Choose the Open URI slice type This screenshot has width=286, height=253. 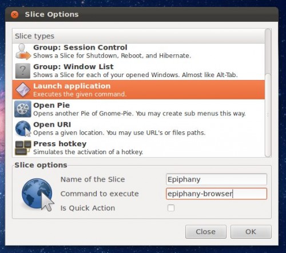pyautogui.click(x=138, y=128)
